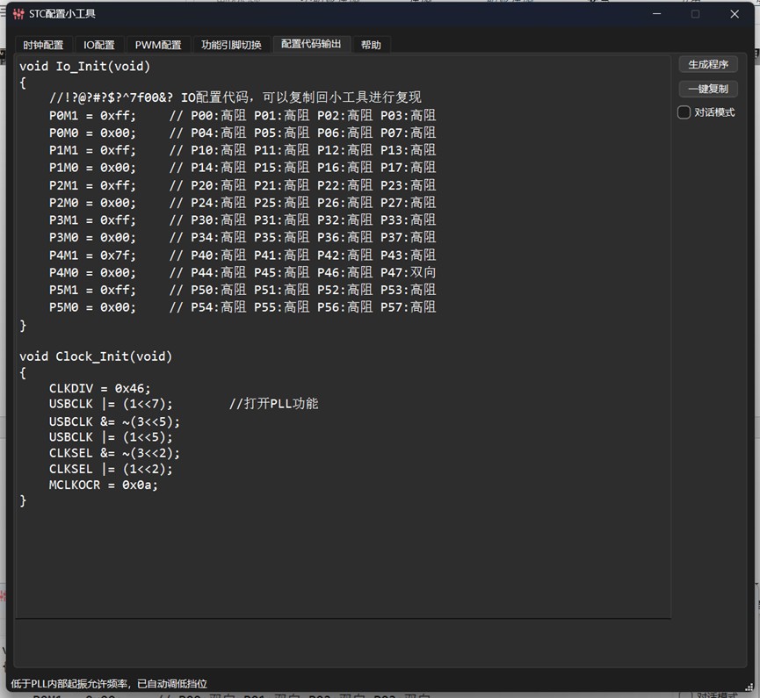Click the line 'void Io_Init(void)'
Image resolution: width=760 pixels, height=698 pixels.
85,66
